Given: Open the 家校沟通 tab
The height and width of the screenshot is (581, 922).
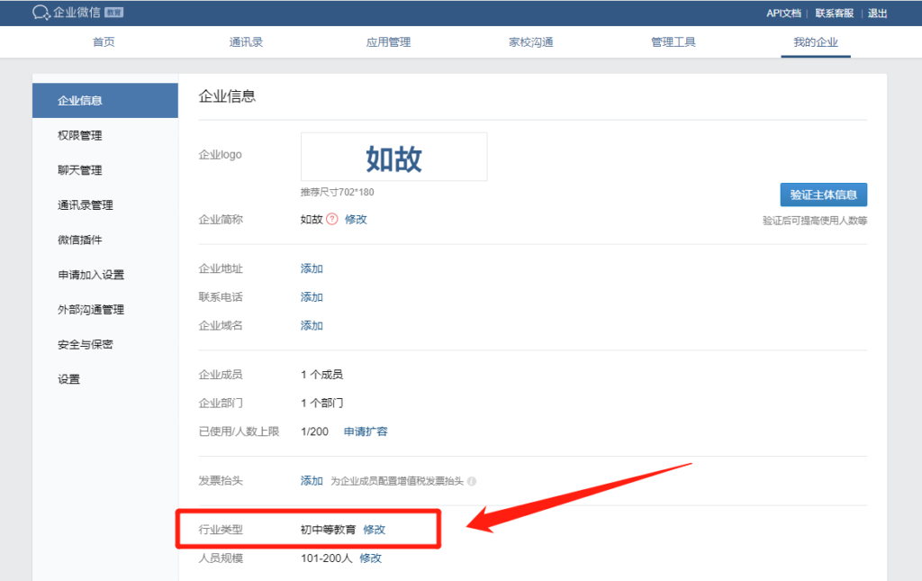Looking at the screenshot, I should point(530,41).
